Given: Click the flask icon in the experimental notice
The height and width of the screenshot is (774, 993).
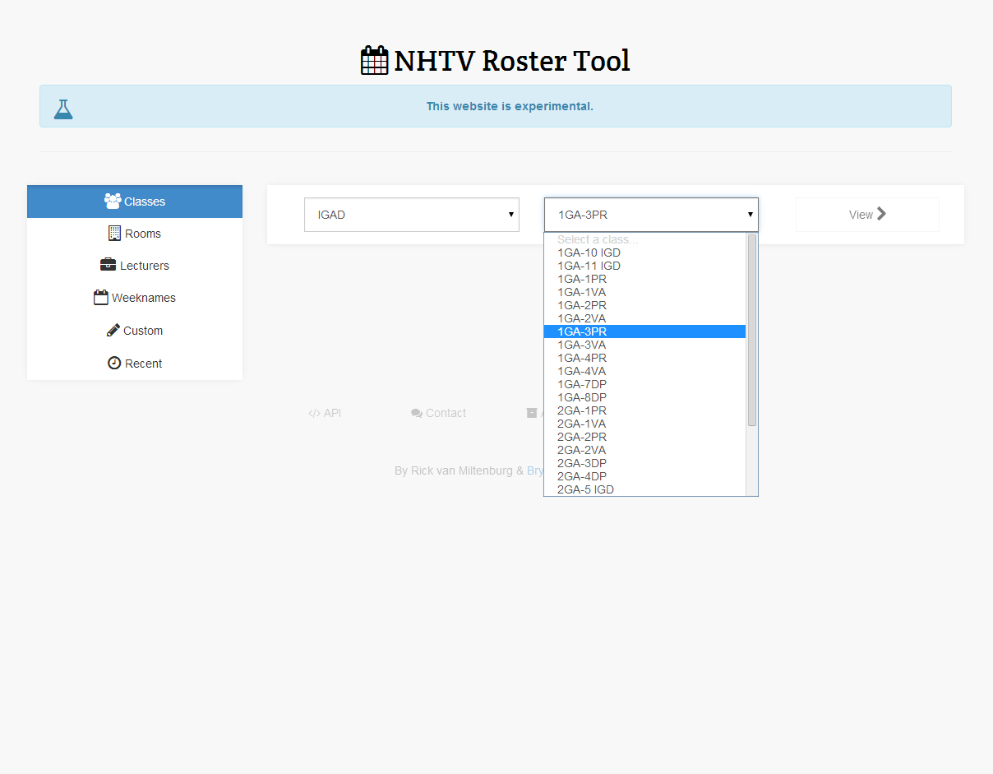Looking at the screenshot, I should pyautogui.click(x=63, y=109).
